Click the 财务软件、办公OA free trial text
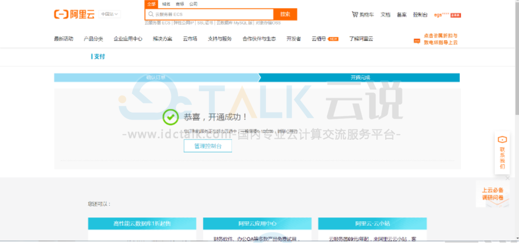 pos(257,238)
